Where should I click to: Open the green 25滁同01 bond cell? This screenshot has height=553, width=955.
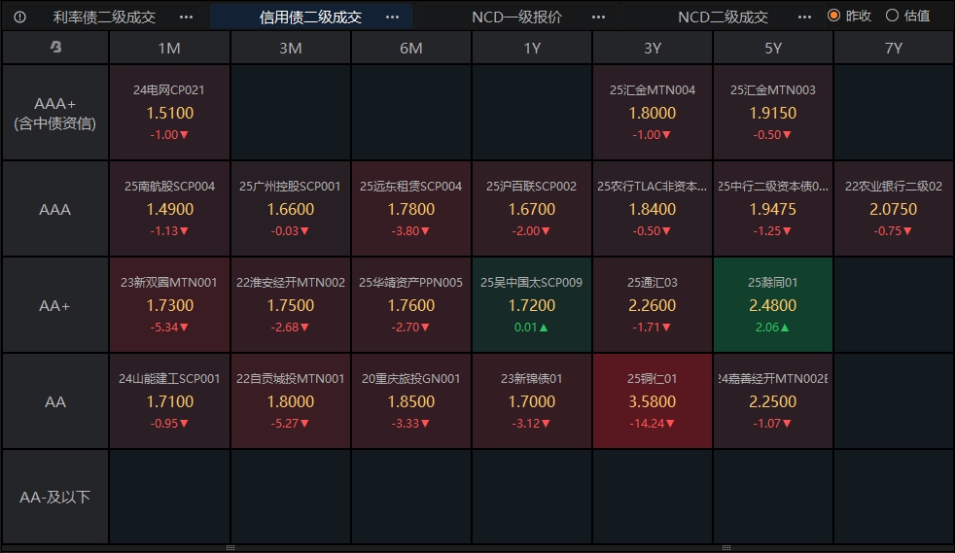[x=772, y=304]
